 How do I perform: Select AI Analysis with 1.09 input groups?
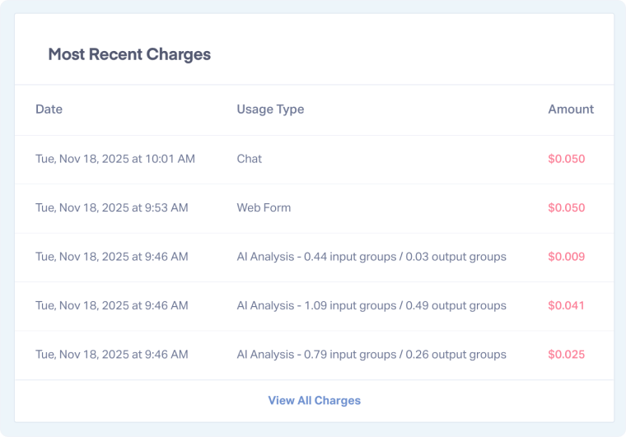(371, 305)
